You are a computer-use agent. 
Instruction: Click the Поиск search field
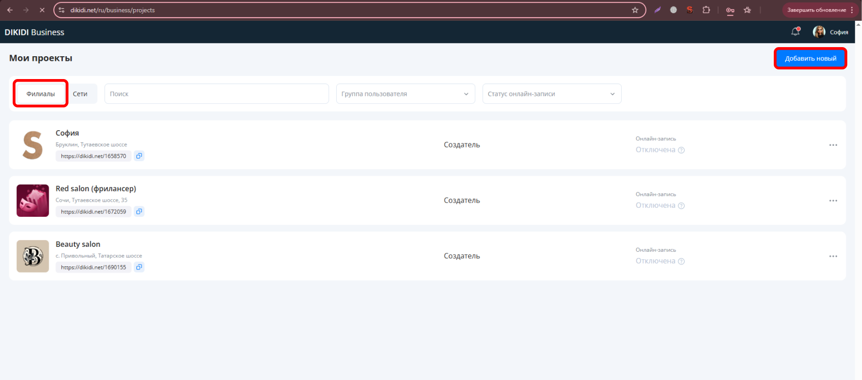pyautogui.click(x=217, y=94)
